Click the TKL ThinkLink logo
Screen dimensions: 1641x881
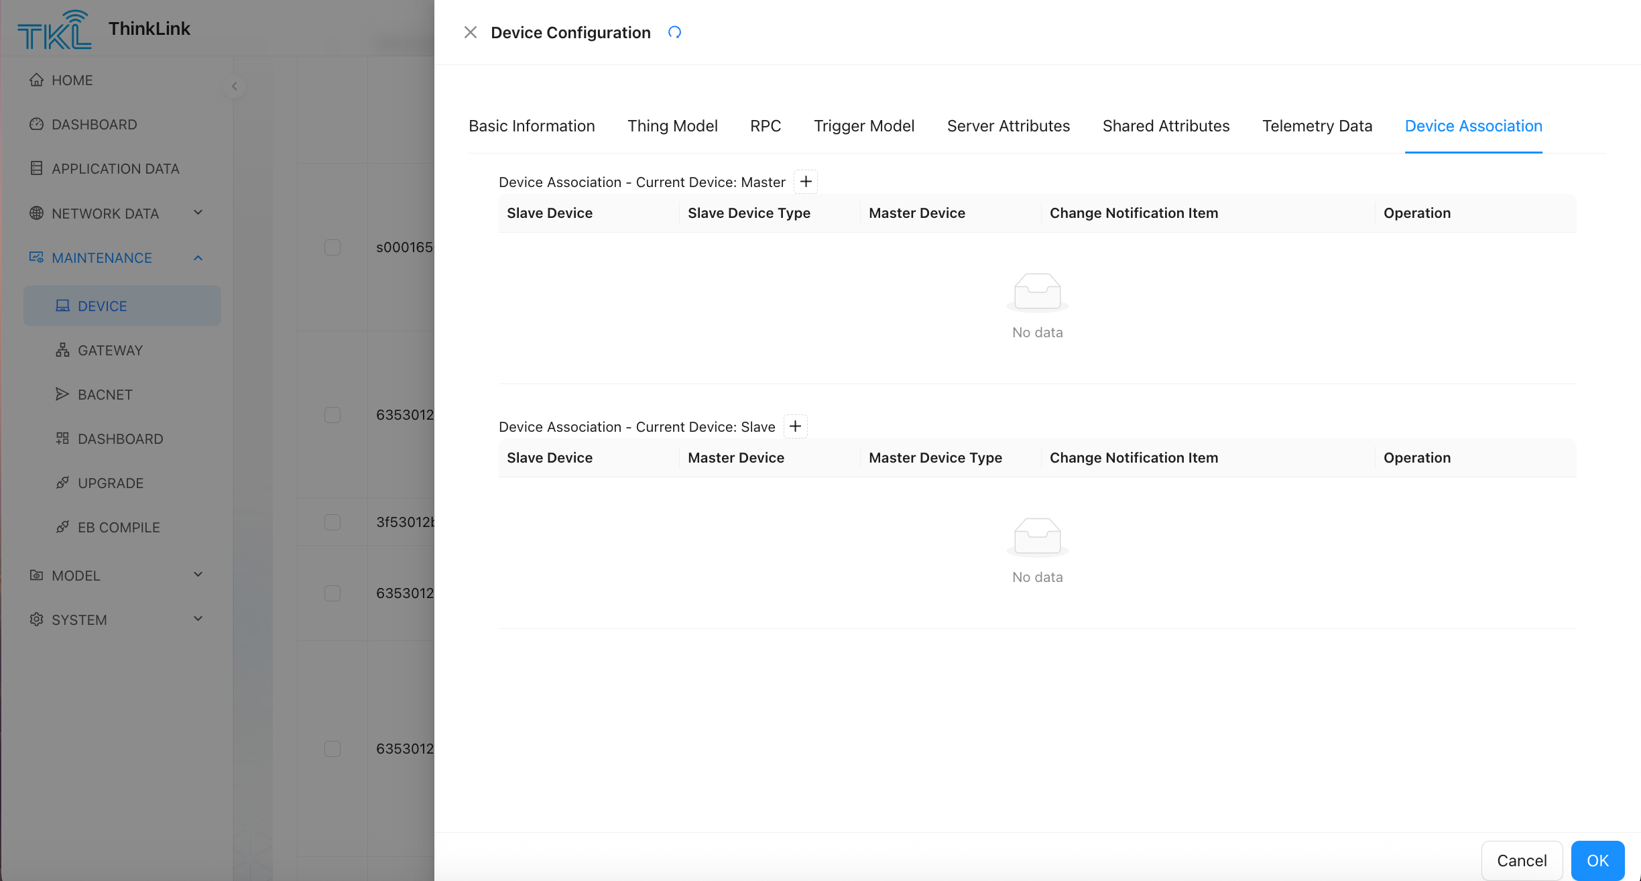pyautogui.click(x=54, y=30)
